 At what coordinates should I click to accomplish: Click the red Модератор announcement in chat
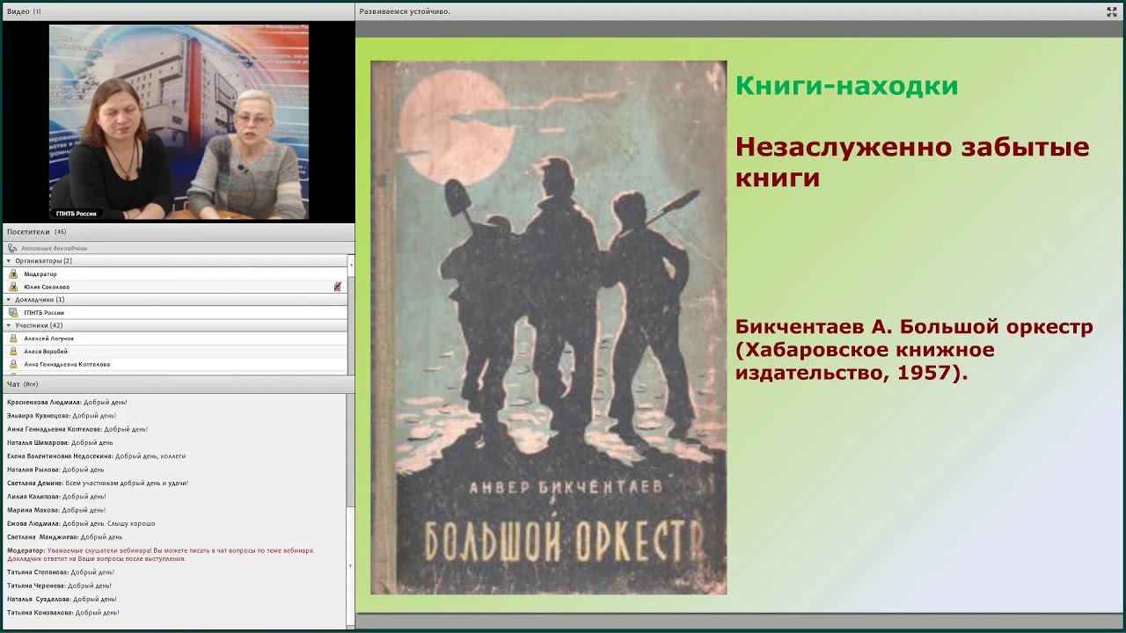161,555
